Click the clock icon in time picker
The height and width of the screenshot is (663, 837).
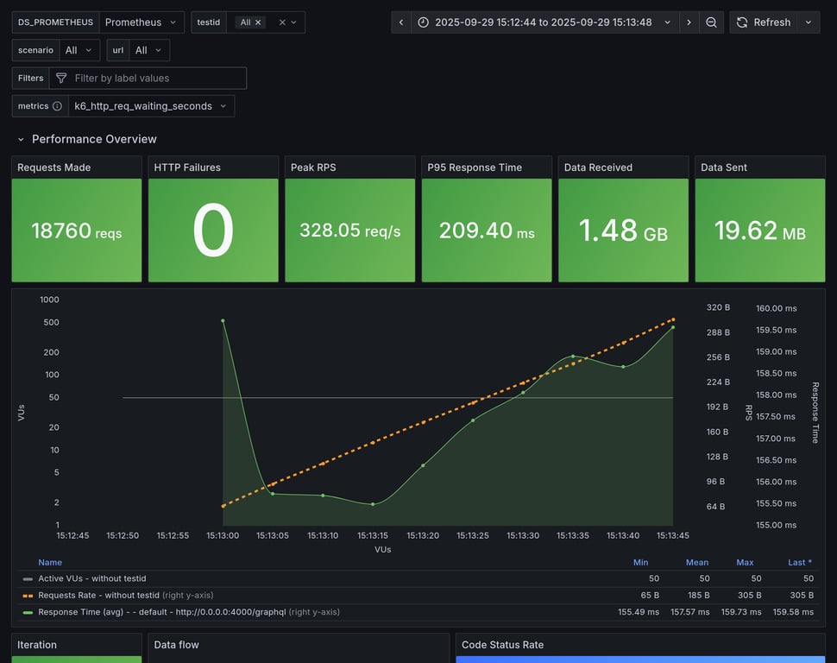point(423,22)
